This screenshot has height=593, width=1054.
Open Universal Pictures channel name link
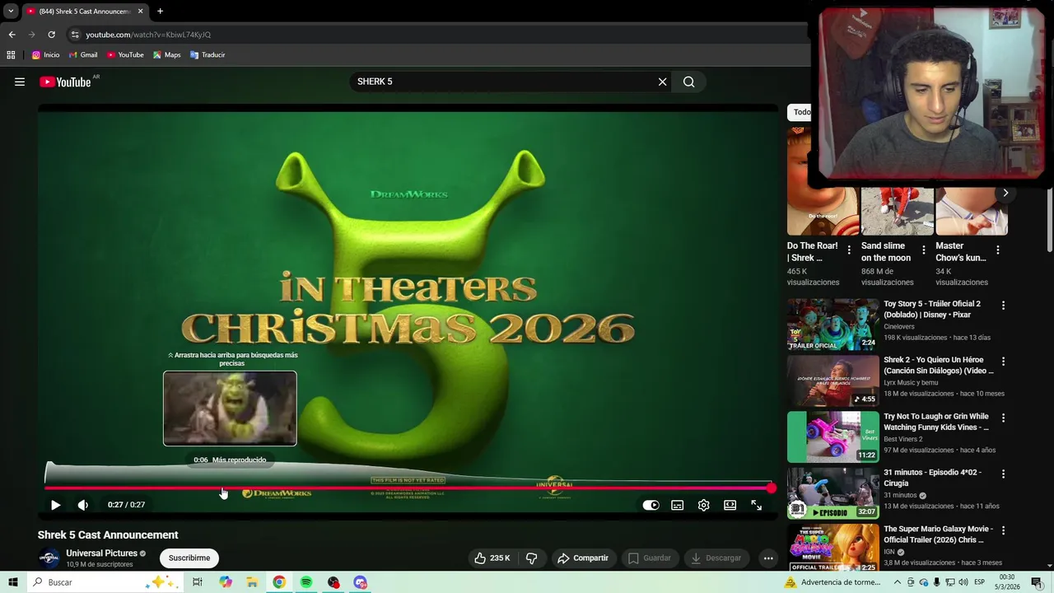101,553
